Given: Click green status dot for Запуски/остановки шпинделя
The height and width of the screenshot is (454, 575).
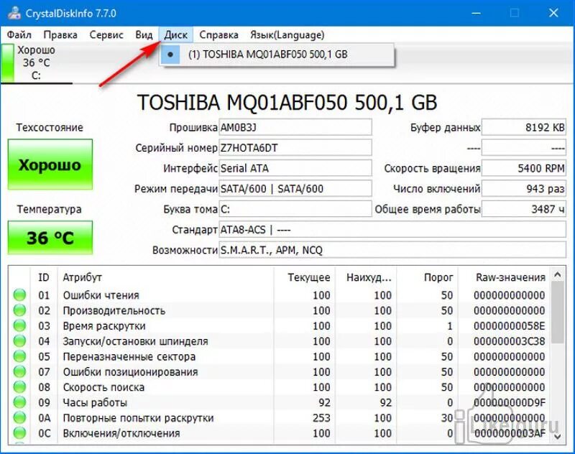Looking at the screenshot, I should coord(19,341).
